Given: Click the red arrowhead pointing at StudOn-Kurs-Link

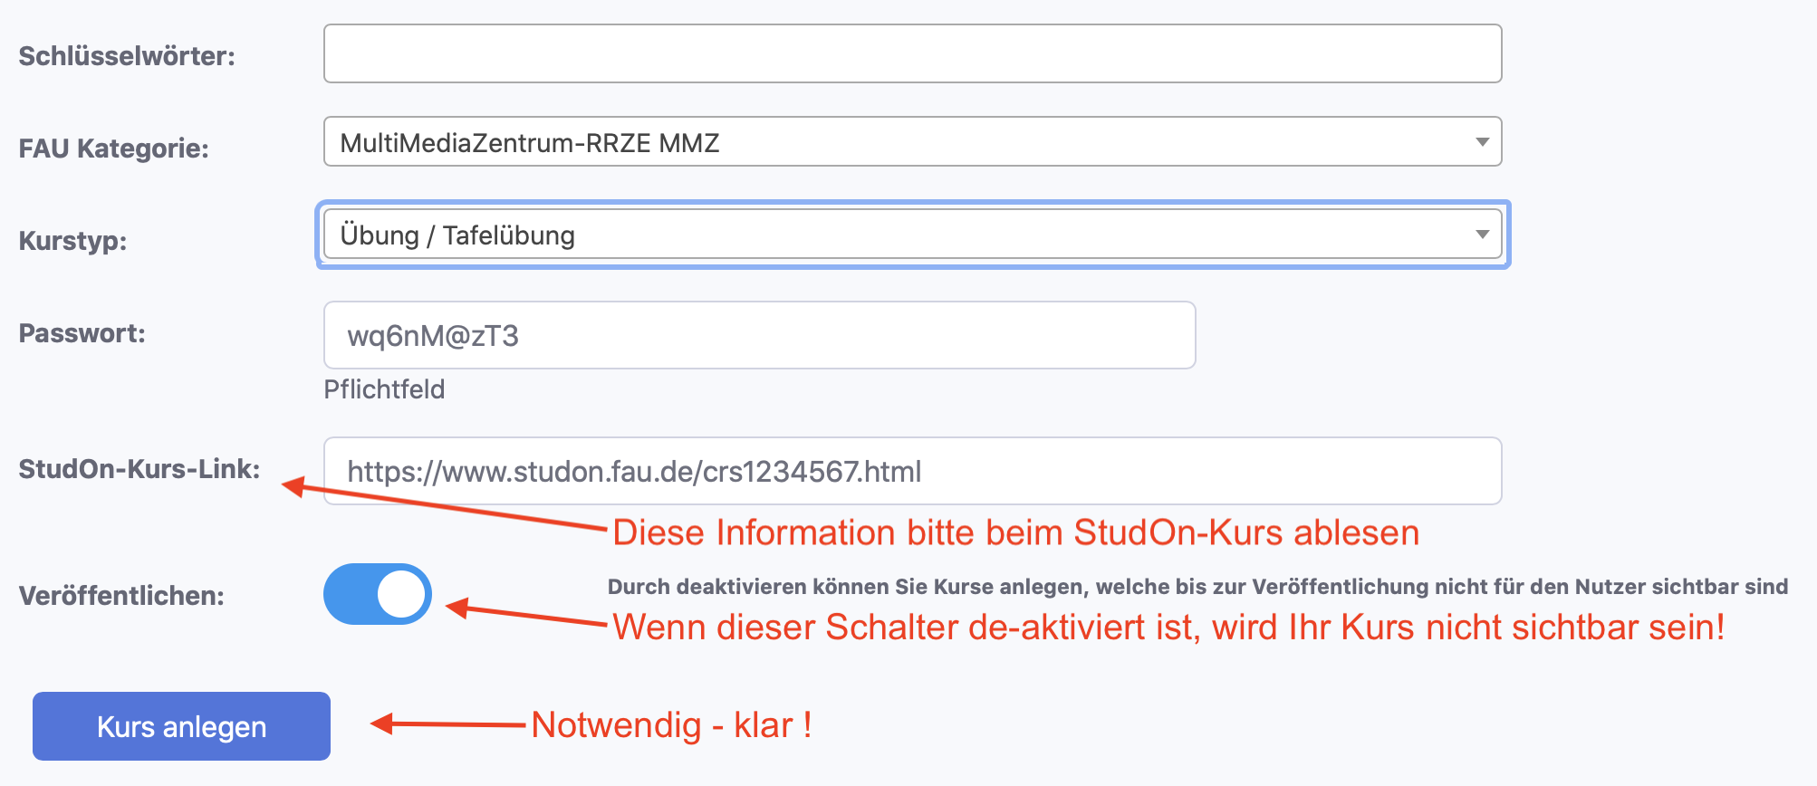Looking at the screenshot, I should (x=293, y=486).
